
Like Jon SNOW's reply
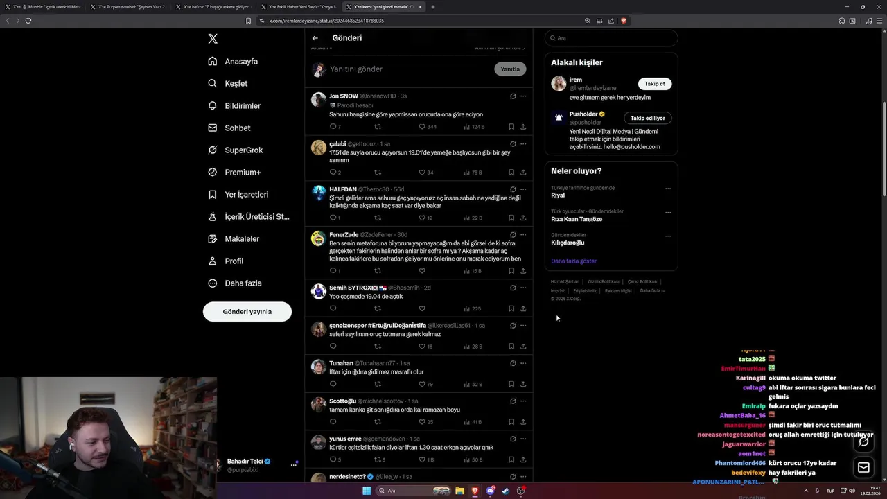422,127
